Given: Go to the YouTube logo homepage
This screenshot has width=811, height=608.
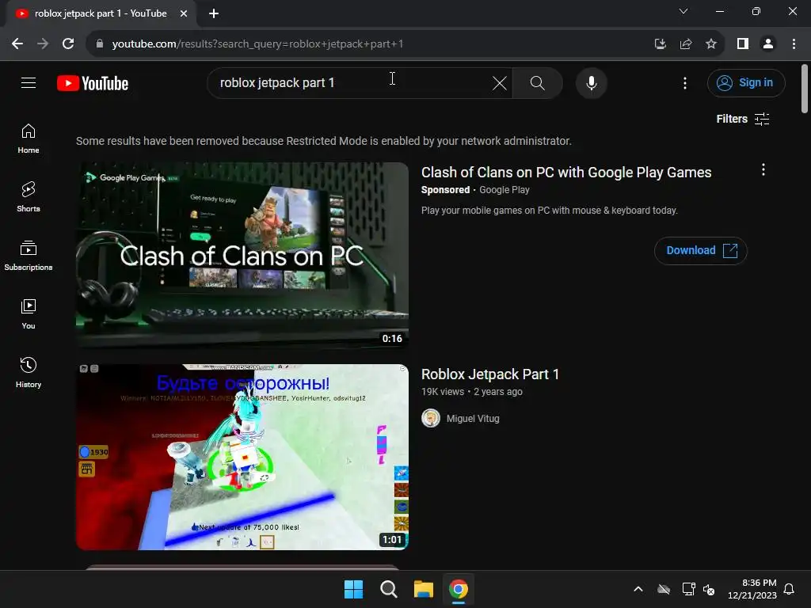Looking at the screenshot, I should pos(93,83).
